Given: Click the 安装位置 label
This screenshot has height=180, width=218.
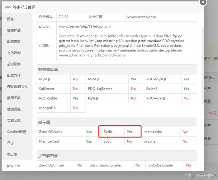Looking at the screenshot, I should [x=95, y=17].
